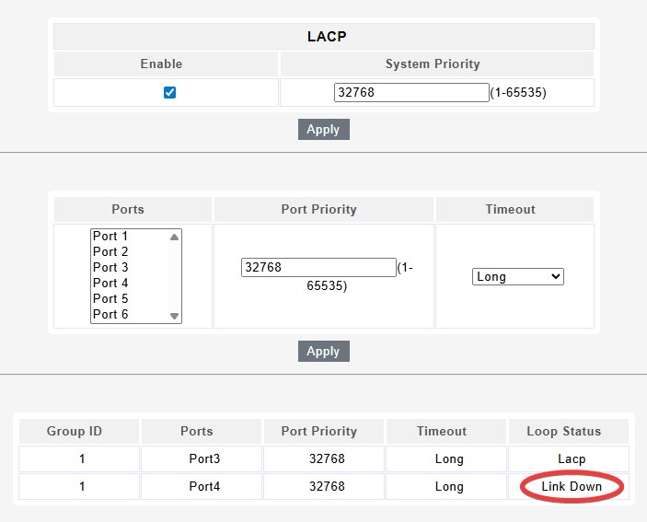This screenshot has width=647, height=522.
Task: Select Port 2 in ports list
Action: 110,252
